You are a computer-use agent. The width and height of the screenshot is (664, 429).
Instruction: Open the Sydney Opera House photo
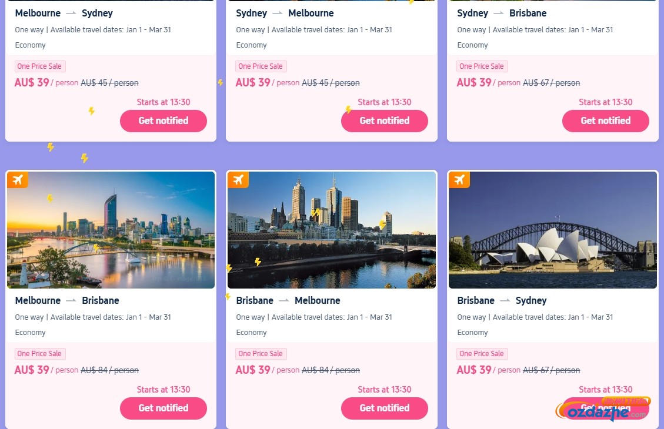coord(553,230)
